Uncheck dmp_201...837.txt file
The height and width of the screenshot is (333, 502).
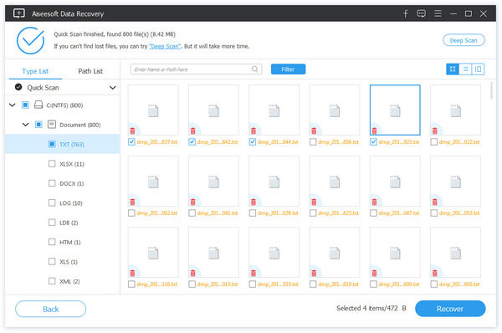(131, 142)
